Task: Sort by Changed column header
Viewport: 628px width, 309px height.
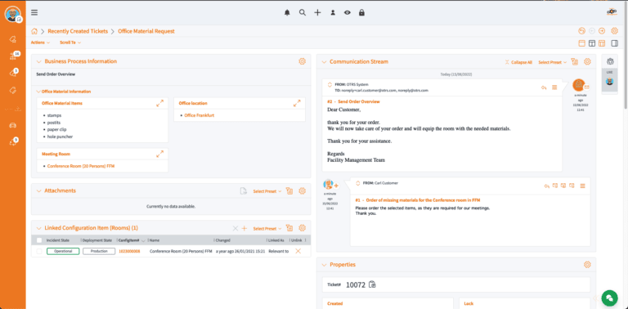Action: (222, 240)
